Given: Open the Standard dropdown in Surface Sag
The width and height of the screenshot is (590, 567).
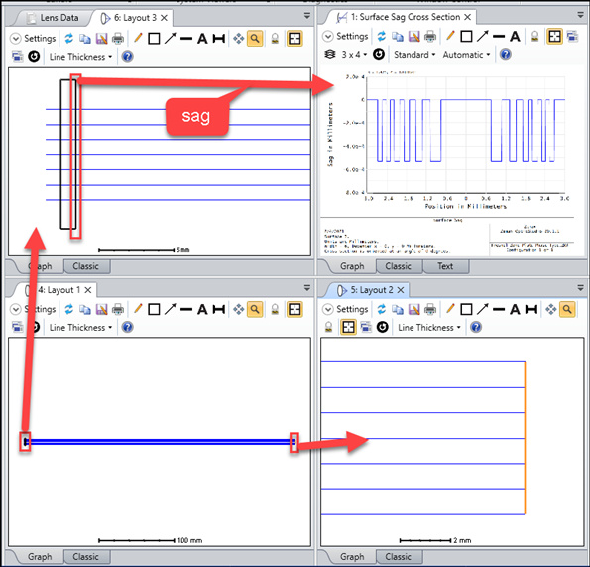Looking at the screenshot, I should (414, 55).
